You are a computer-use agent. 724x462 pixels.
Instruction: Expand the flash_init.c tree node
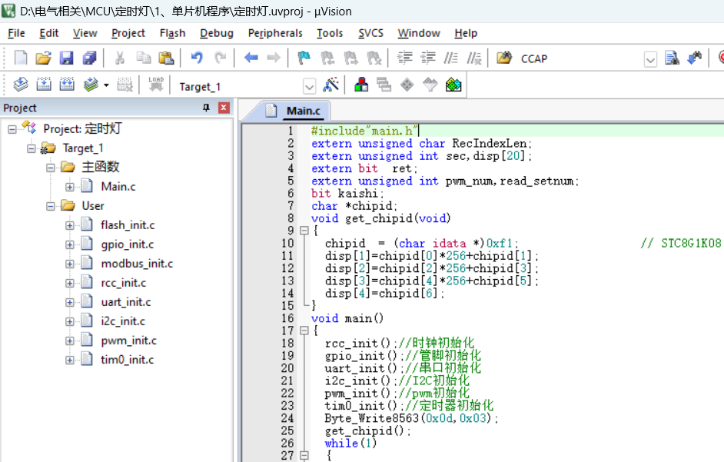[70, 225]
